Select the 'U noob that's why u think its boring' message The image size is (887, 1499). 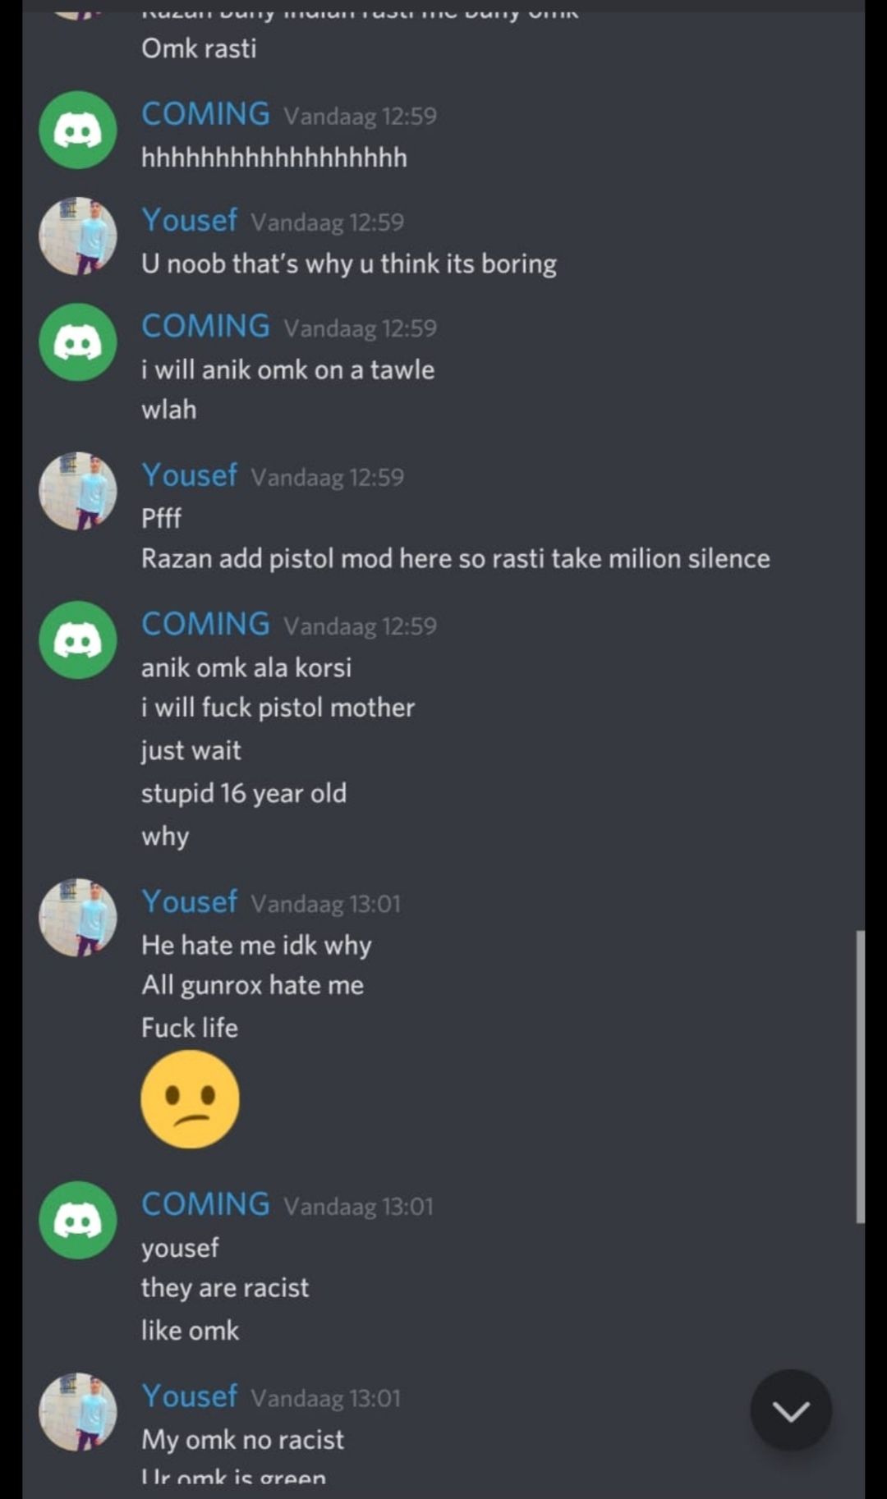click(x=348, y=264)
